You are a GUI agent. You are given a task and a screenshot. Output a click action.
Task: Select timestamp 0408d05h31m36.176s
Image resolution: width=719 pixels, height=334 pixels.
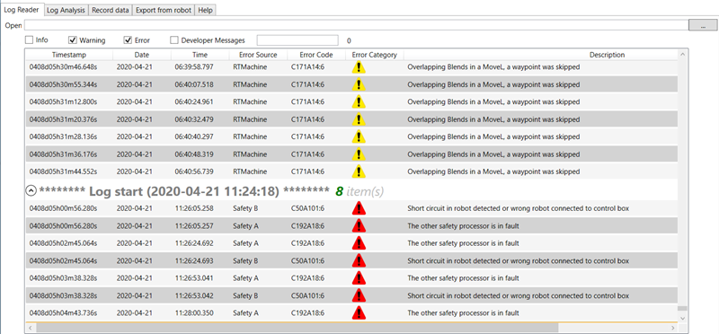[x=63, y=154]
